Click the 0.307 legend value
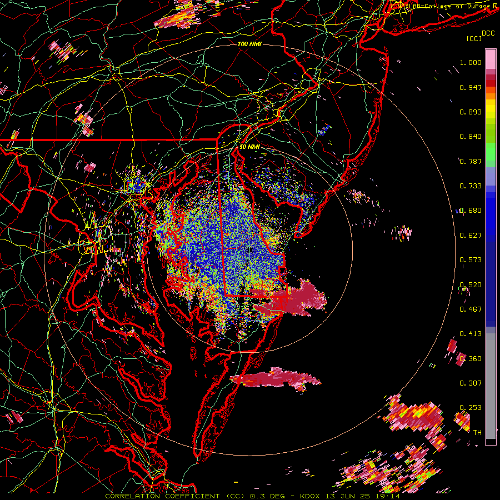The height and width of the screenshot is (500, 500). tap(471, 383)
